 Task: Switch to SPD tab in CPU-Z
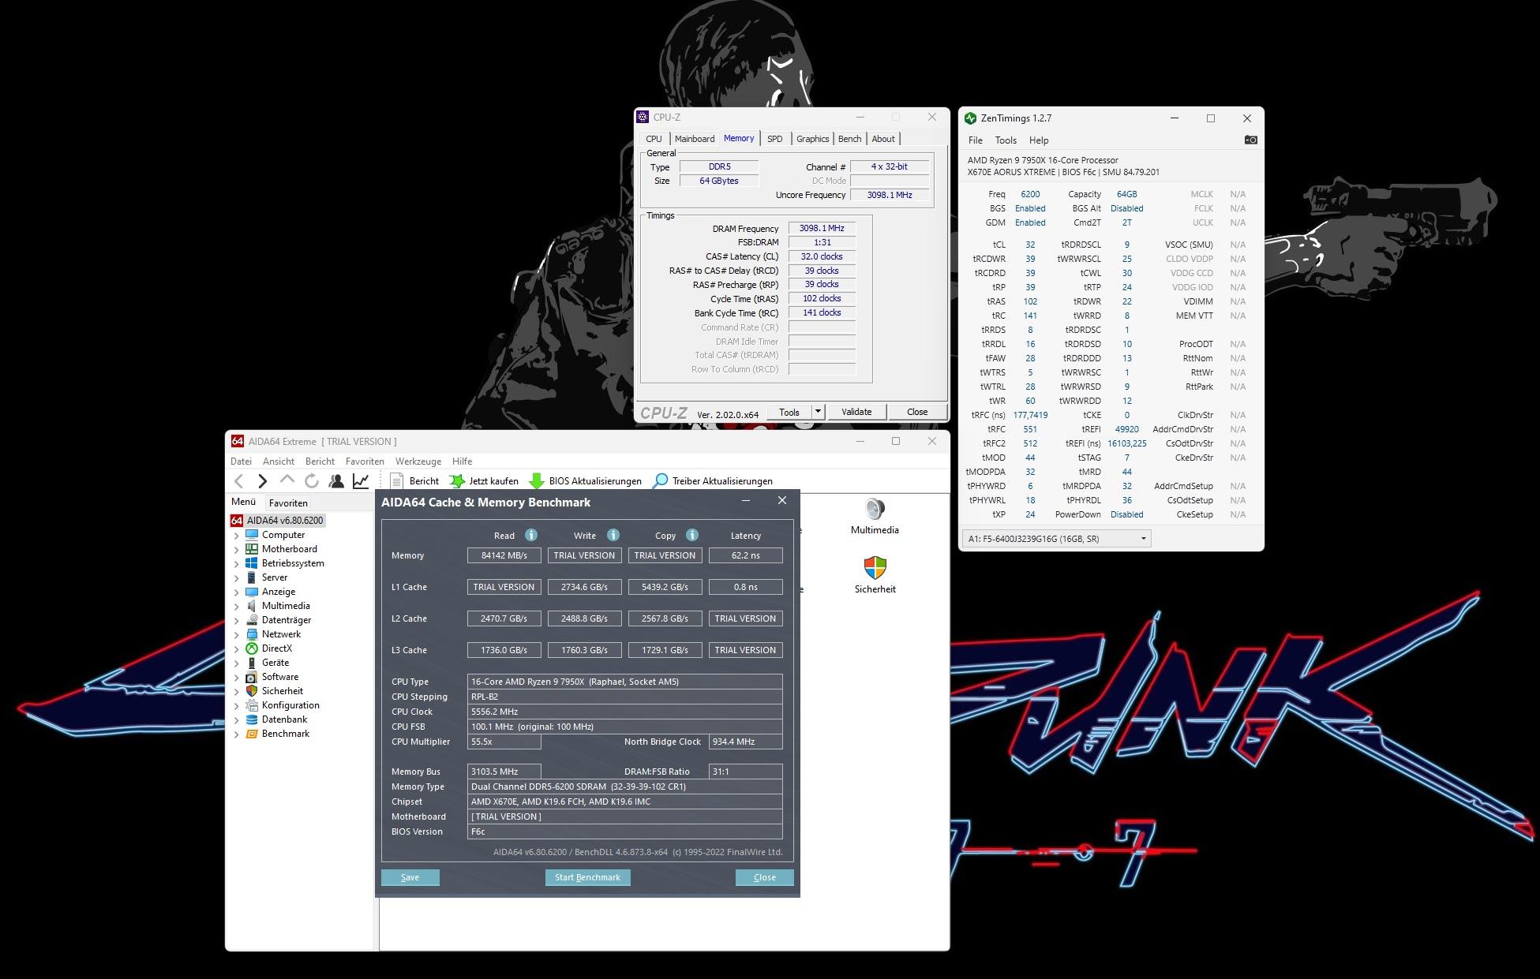[x=775, y=139]
